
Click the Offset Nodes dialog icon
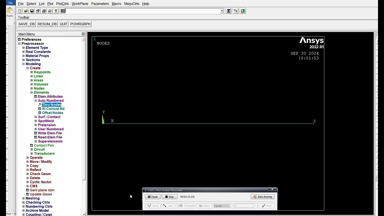(40, 113)
